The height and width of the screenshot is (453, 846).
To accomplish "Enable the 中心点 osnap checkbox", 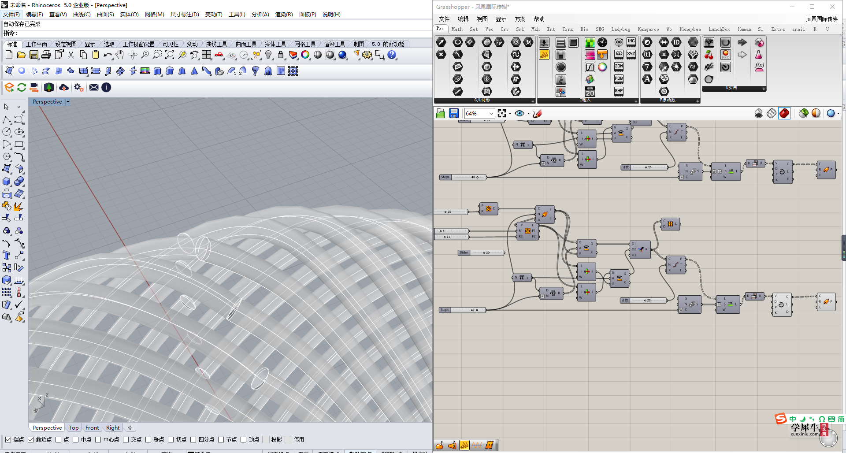I will click(x=98, y=439).
